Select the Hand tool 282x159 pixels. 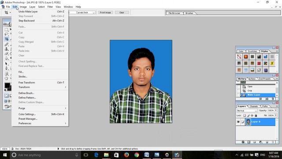7,78
